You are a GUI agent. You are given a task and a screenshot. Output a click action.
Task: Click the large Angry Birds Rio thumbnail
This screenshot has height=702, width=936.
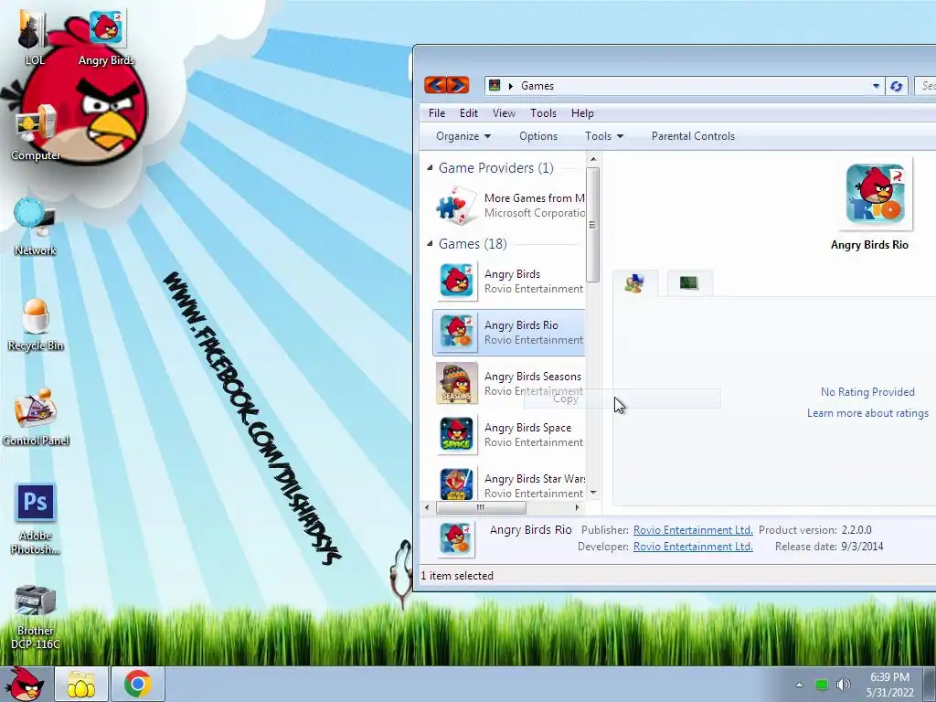[x=875, y=195]
